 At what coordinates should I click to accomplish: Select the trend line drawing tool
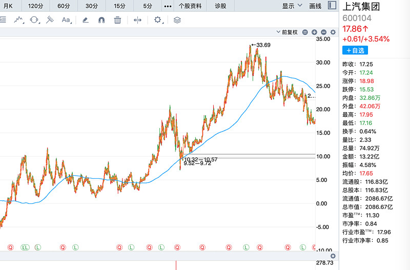(x=19, y=20)
